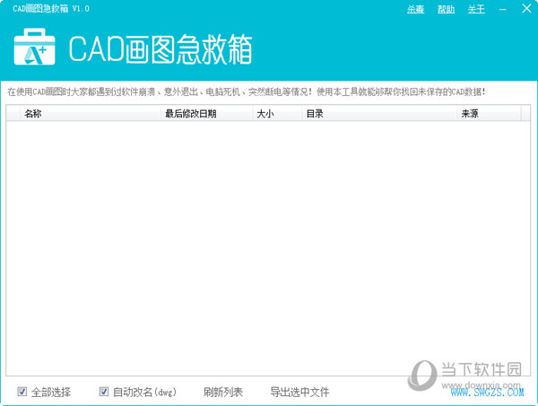Sort list by 大小 column header
Screen dimensions: 538x406
click(277, 114)
